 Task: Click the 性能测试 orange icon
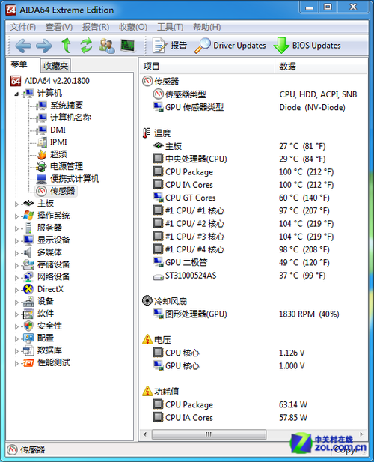(x=28, y=363)
